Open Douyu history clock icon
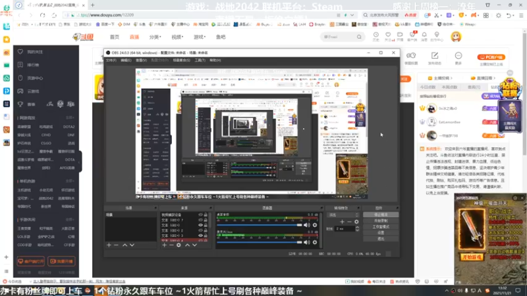Screen dimensions: 527x296 (375, 35)
